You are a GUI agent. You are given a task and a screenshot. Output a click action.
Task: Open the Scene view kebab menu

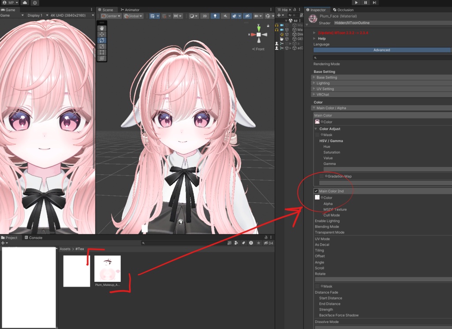coord(271,10)
